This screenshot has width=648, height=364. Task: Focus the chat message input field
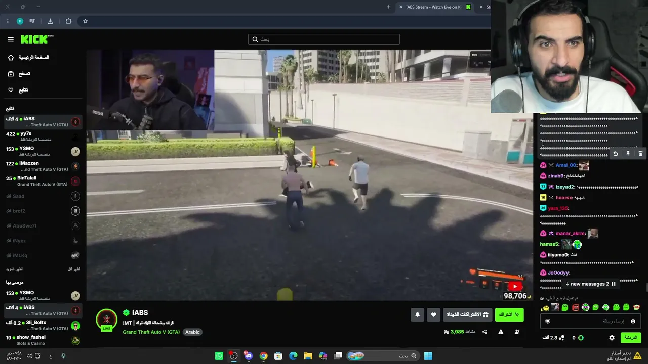(590, 321)
